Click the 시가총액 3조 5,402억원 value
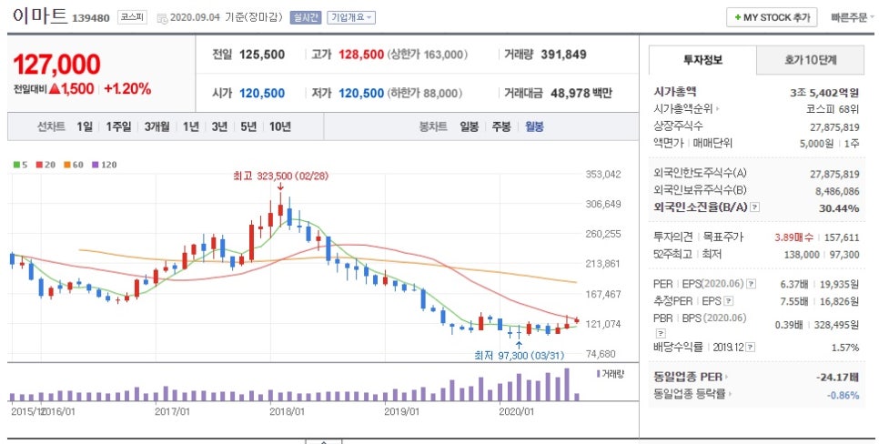 coord(824,93)
